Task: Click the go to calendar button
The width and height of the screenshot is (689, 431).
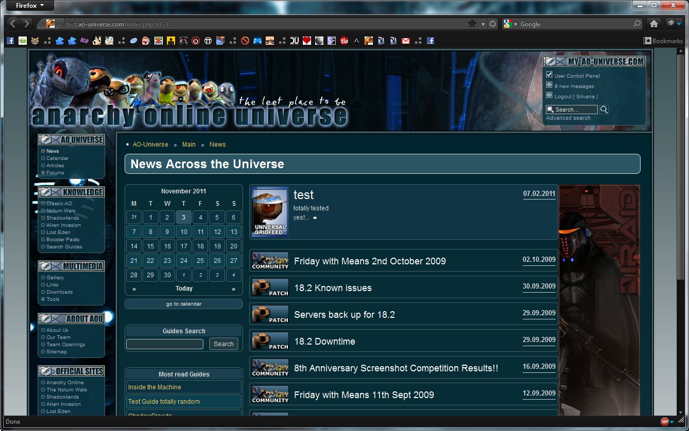Action: 184,304
